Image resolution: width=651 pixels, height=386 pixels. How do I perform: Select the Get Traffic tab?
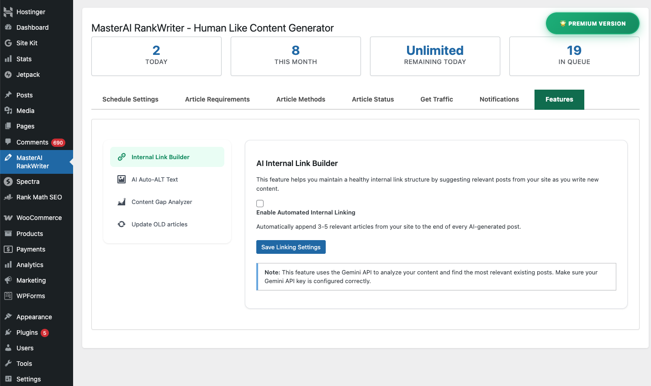tap(437, 99)
